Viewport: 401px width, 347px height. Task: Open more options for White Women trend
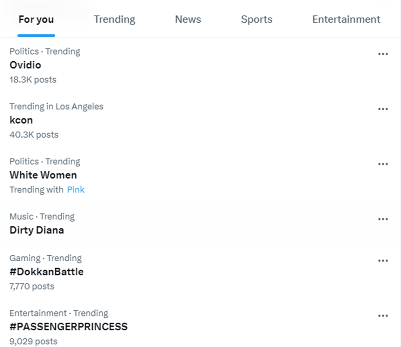[382, 164]
